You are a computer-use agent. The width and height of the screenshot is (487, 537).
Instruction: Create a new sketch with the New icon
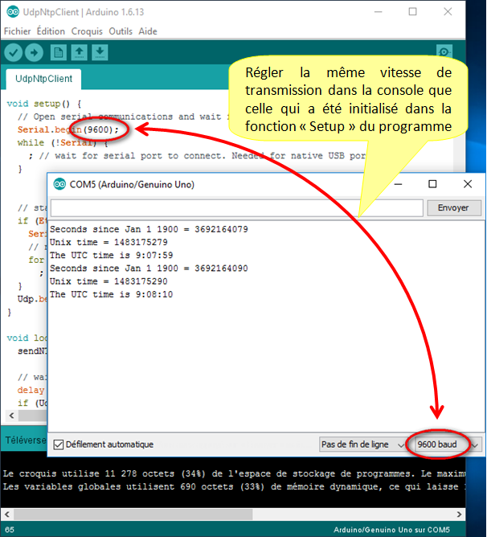point(58,53)
